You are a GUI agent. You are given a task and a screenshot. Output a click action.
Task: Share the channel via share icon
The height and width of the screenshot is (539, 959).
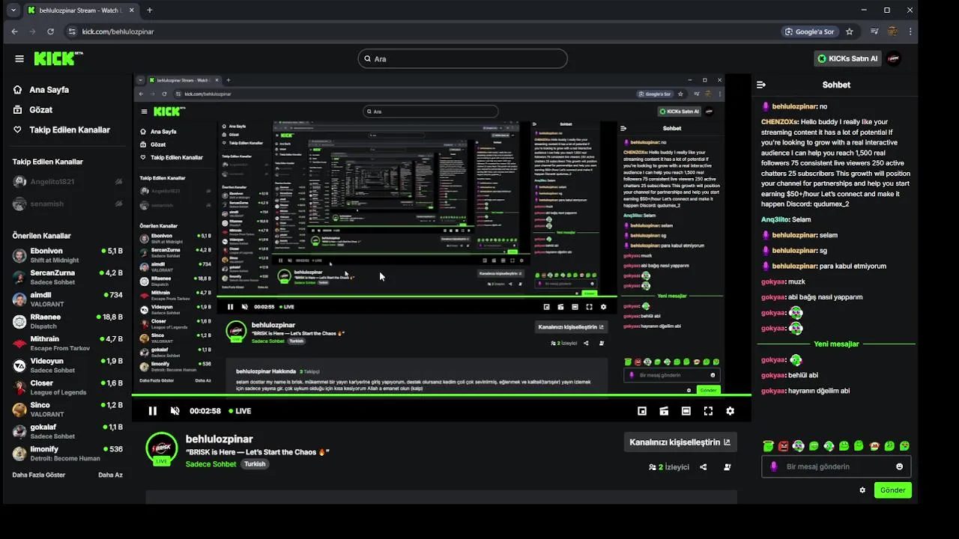click(x=703, y=467)
